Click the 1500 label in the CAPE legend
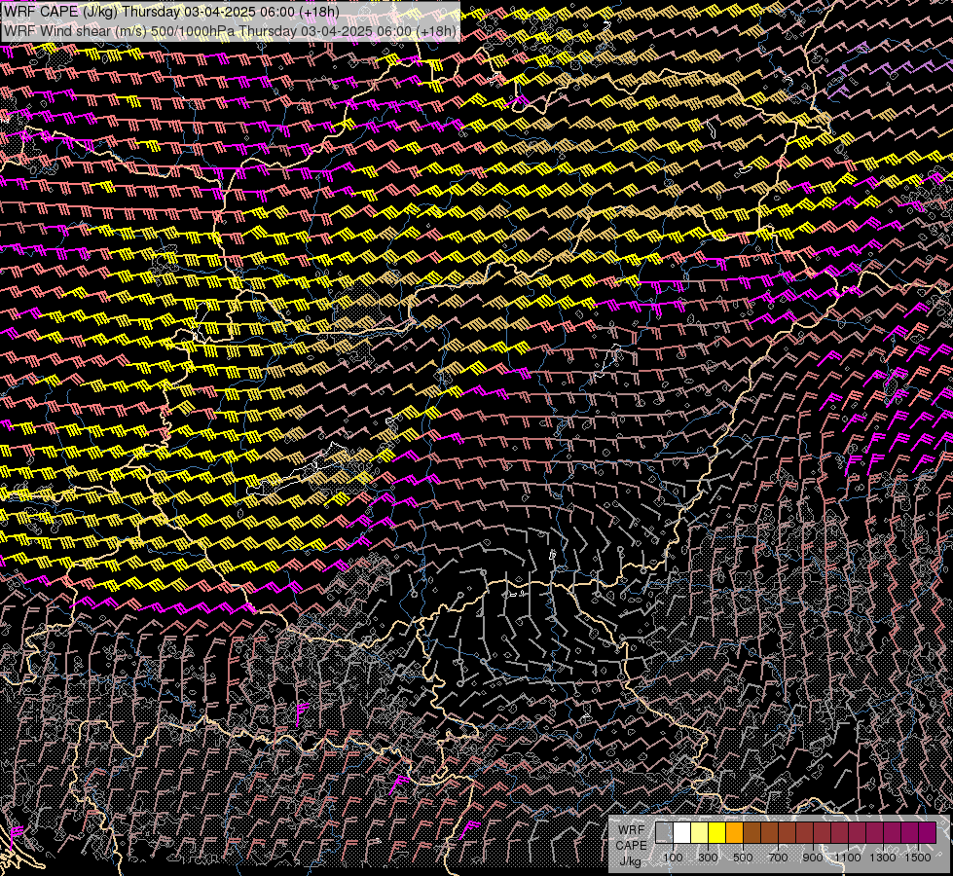The image size is (953, 876). [x=918, y=858]
